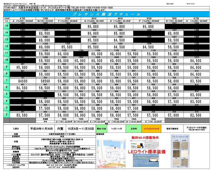Screen dimensions: 214x172
Task: Click the 10月9日～11月25日 viewing period
Action: [81, 129]
